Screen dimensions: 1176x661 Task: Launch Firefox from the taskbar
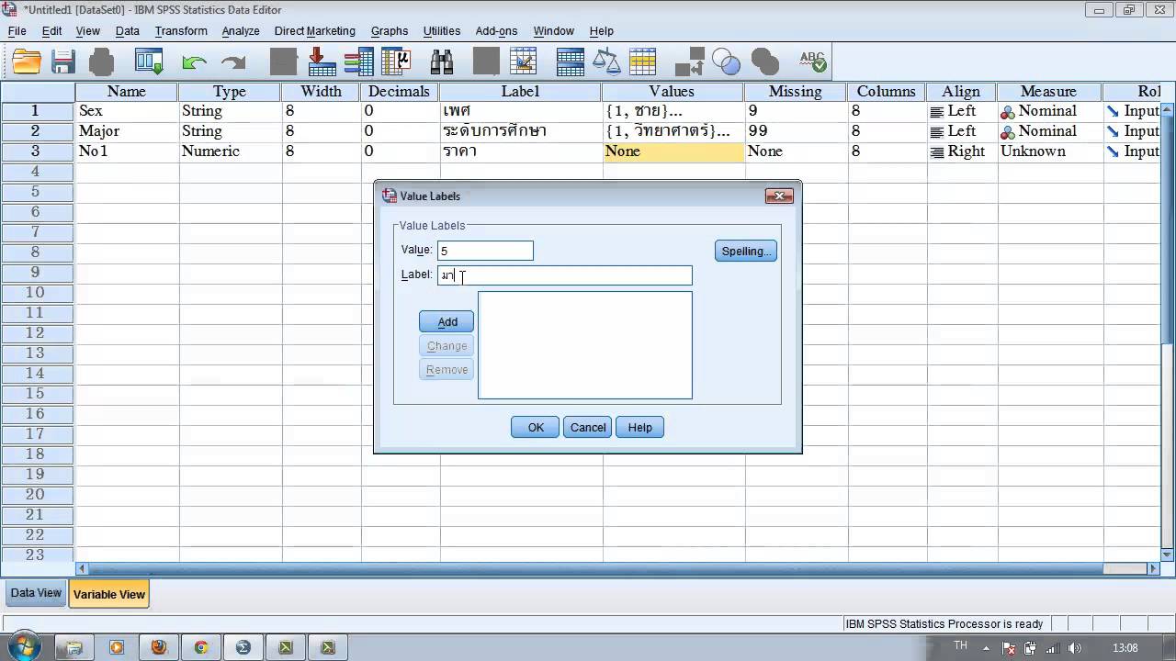[x=159, y=647]
